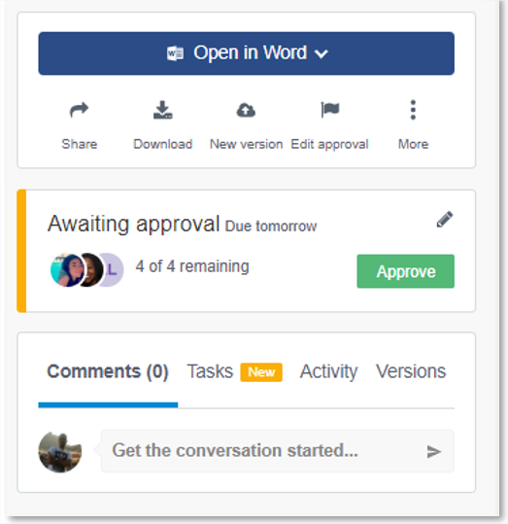
Task: Click the Edit approval flag icon
Action: (x=330, y=110)
